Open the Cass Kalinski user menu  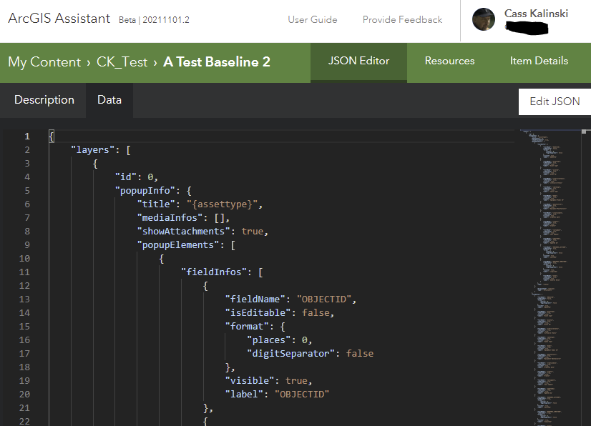click(x=536, y=14)
